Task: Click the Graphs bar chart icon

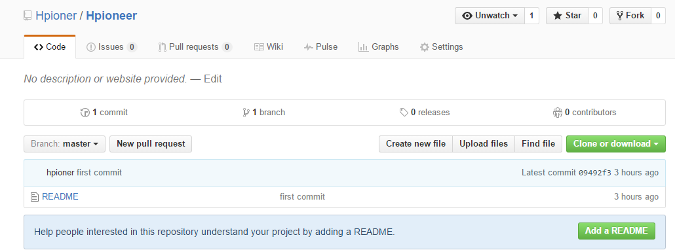Action: pos(363,47)
